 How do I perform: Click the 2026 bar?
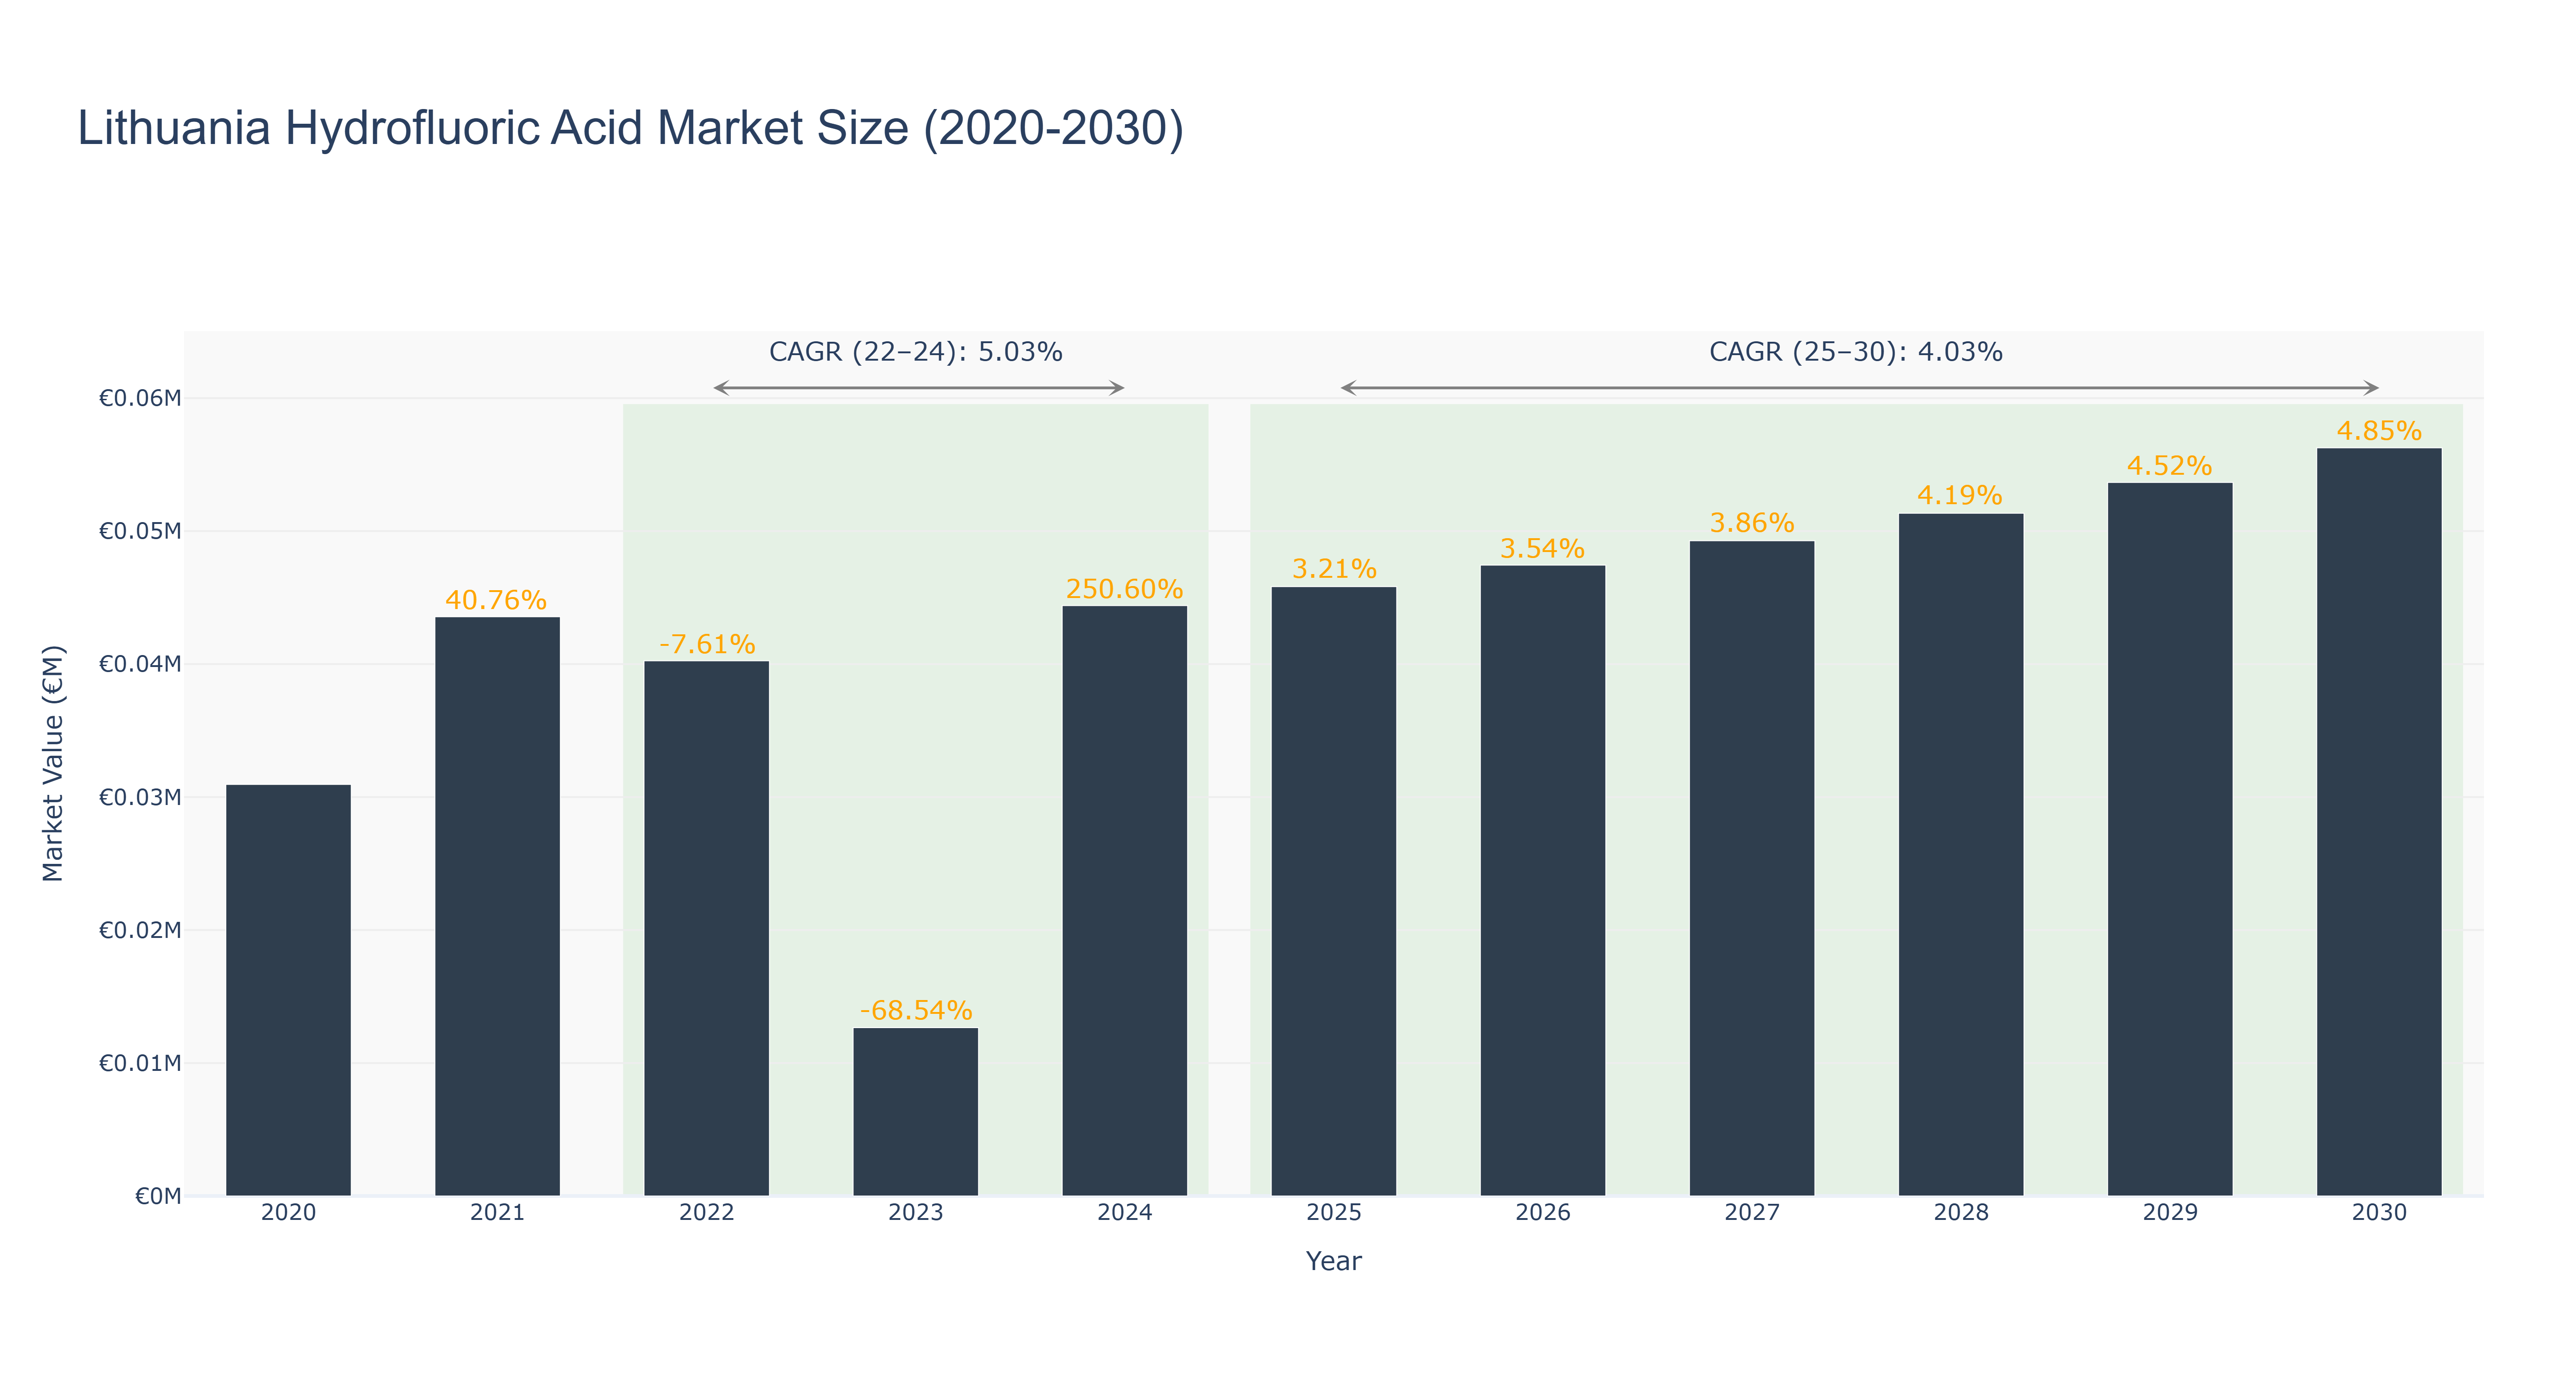tap(1542, 881)
